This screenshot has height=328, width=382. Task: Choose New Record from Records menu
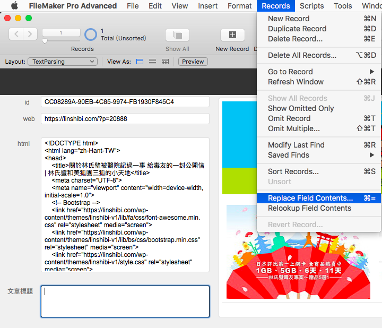tap(319, 19)
